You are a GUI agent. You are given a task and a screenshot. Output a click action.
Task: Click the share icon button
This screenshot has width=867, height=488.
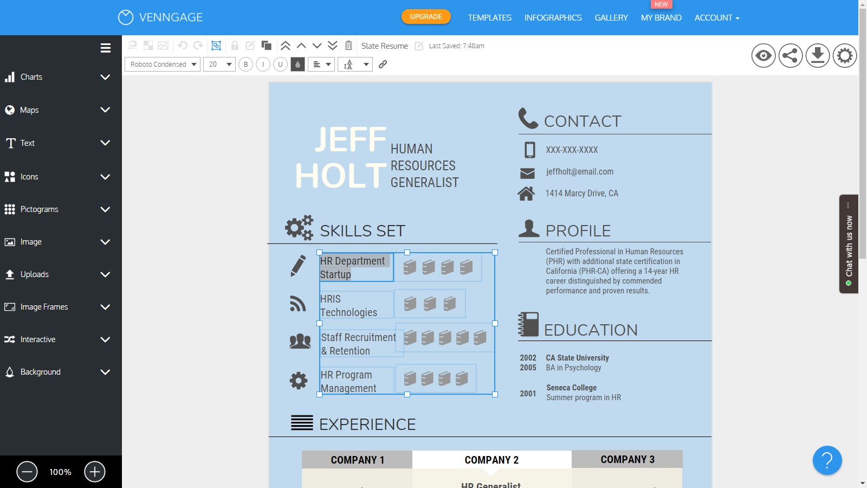pos(790,55)
